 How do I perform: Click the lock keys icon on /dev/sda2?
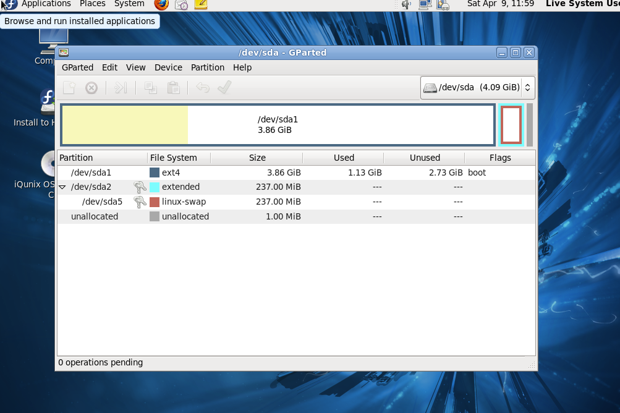tap(140, 187)
